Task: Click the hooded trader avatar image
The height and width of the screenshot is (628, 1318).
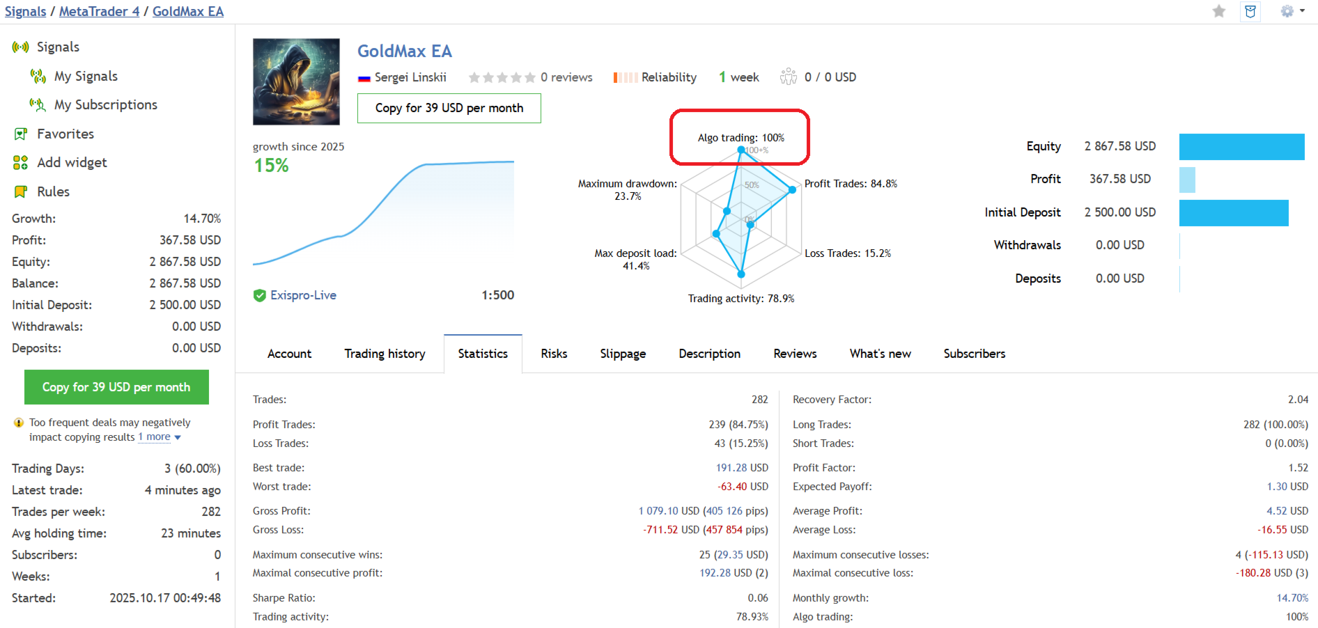Action: pyautogui.click(x=296, y=81)
